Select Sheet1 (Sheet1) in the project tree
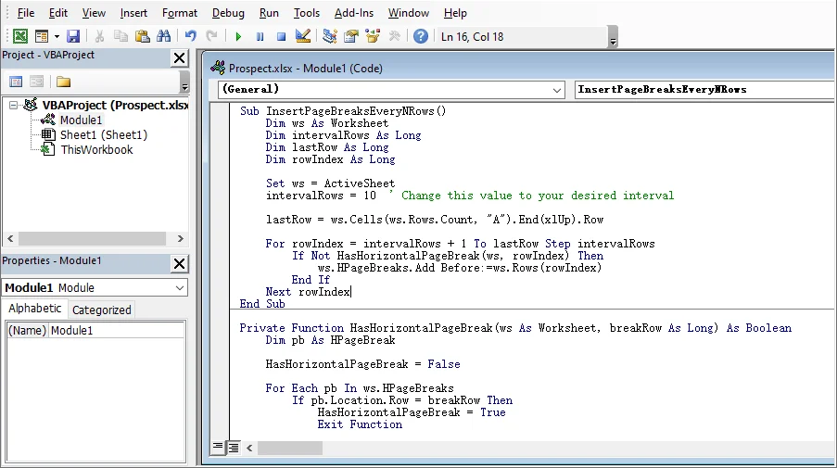This screenshot has width=837, height=468. (104, 135)
